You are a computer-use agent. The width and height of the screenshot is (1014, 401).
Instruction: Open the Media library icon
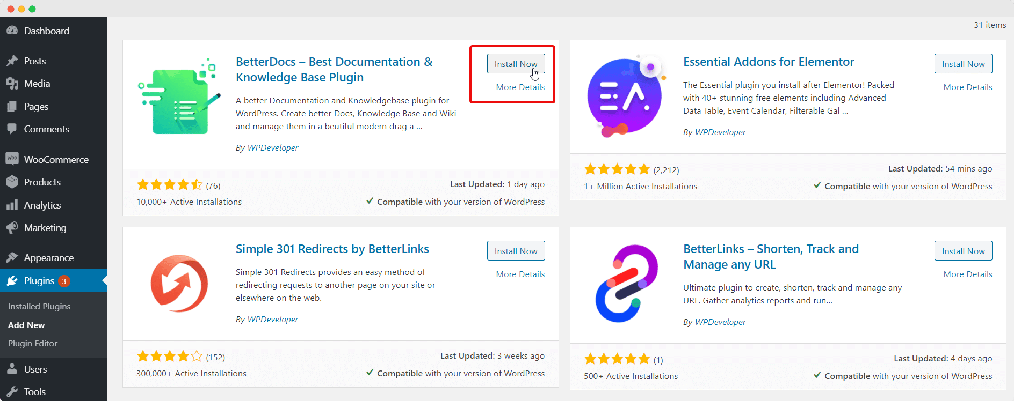12,83
